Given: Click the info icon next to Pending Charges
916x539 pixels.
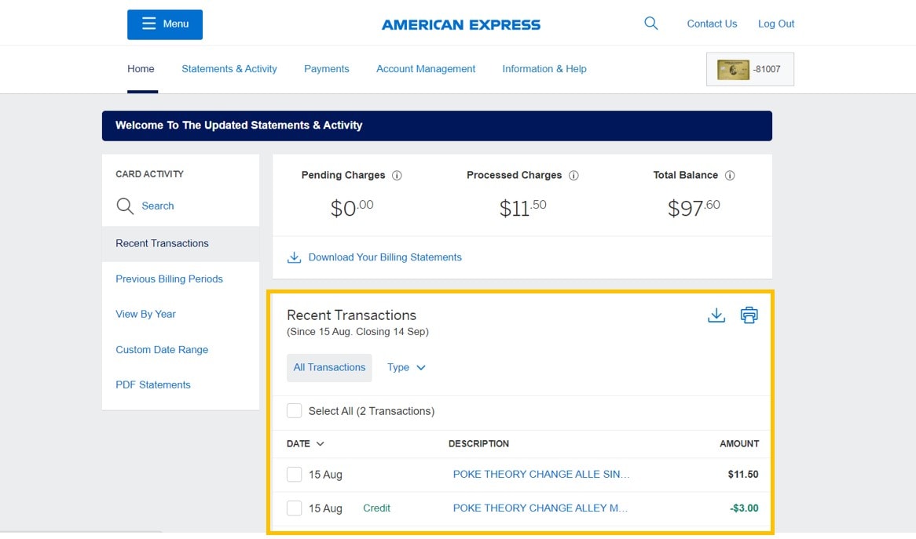Looking at the screenshot, I should click(x=397, y=175).
